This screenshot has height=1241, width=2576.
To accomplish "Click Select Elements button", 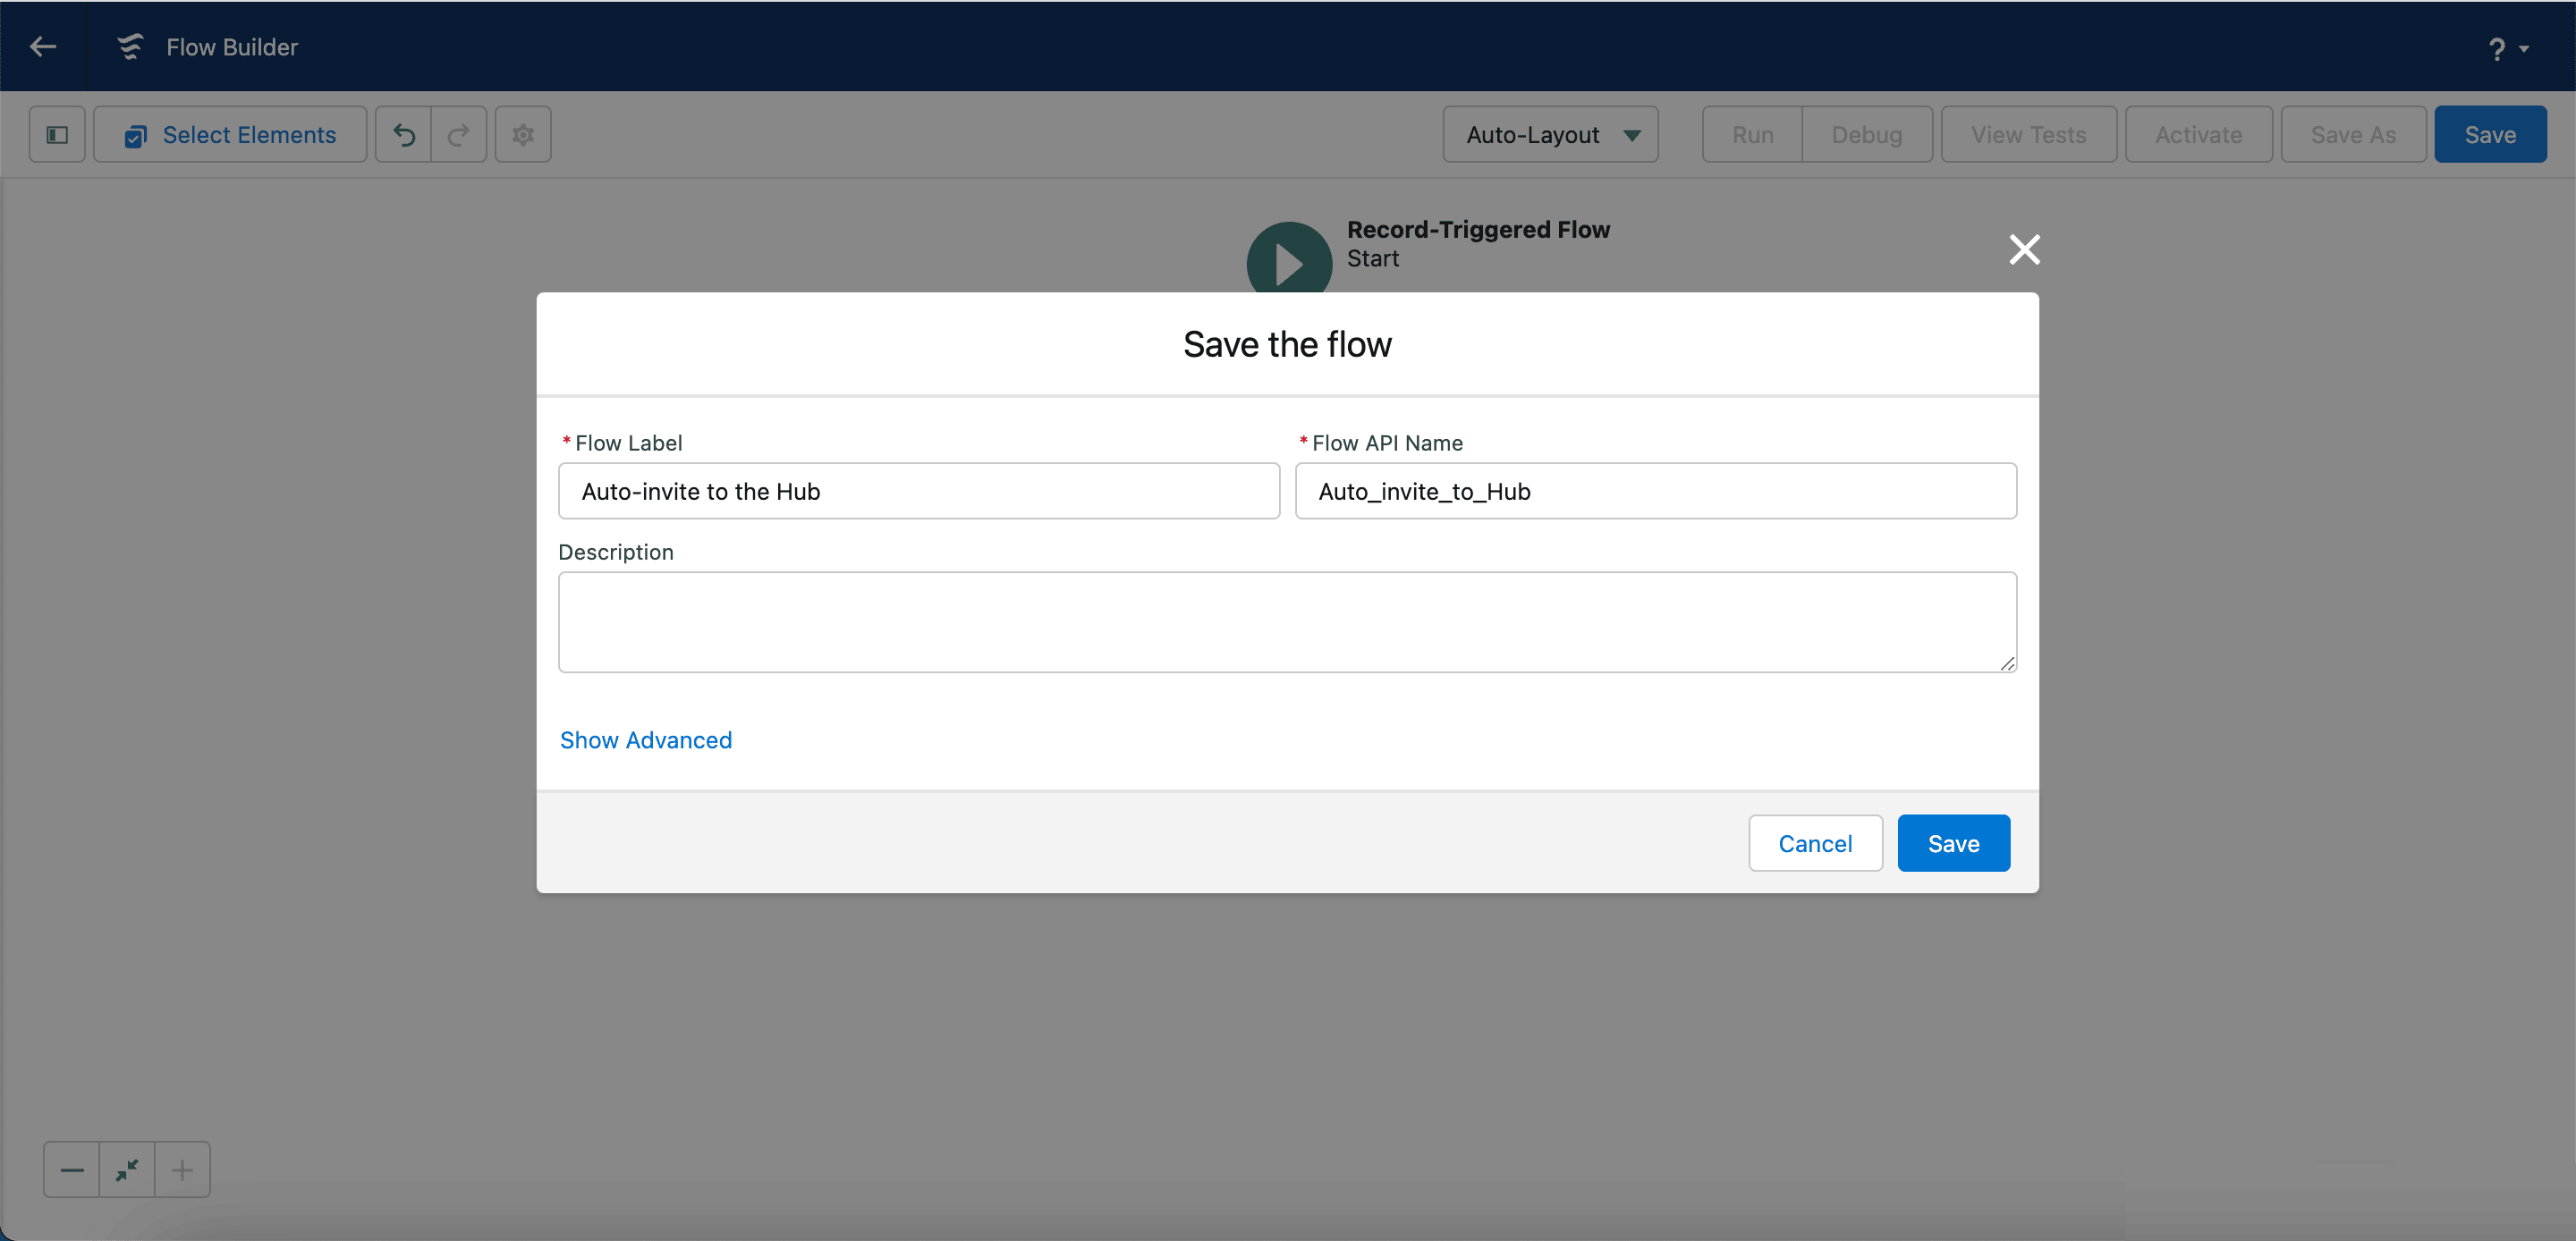I will tap(230, 134).
